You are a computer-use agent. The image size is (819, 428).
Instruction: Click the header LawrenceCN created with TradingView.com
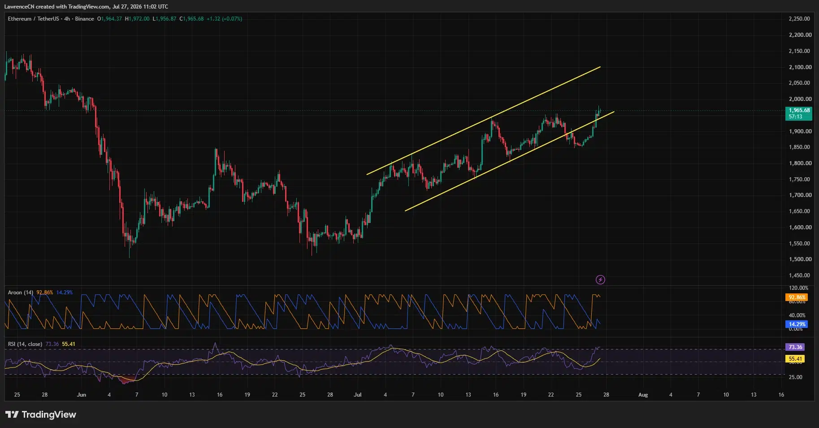coord(86,7)
